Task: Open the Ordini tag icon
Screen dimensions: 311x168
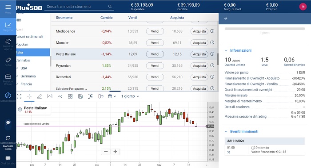Action: (x=8, y=60)
